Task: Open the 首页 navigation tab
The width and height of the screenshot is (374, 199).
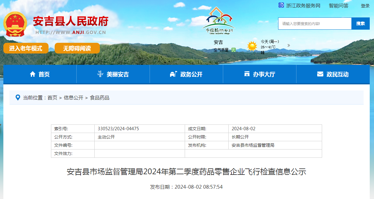Action: pyautogui.click(x=40, y=74)
